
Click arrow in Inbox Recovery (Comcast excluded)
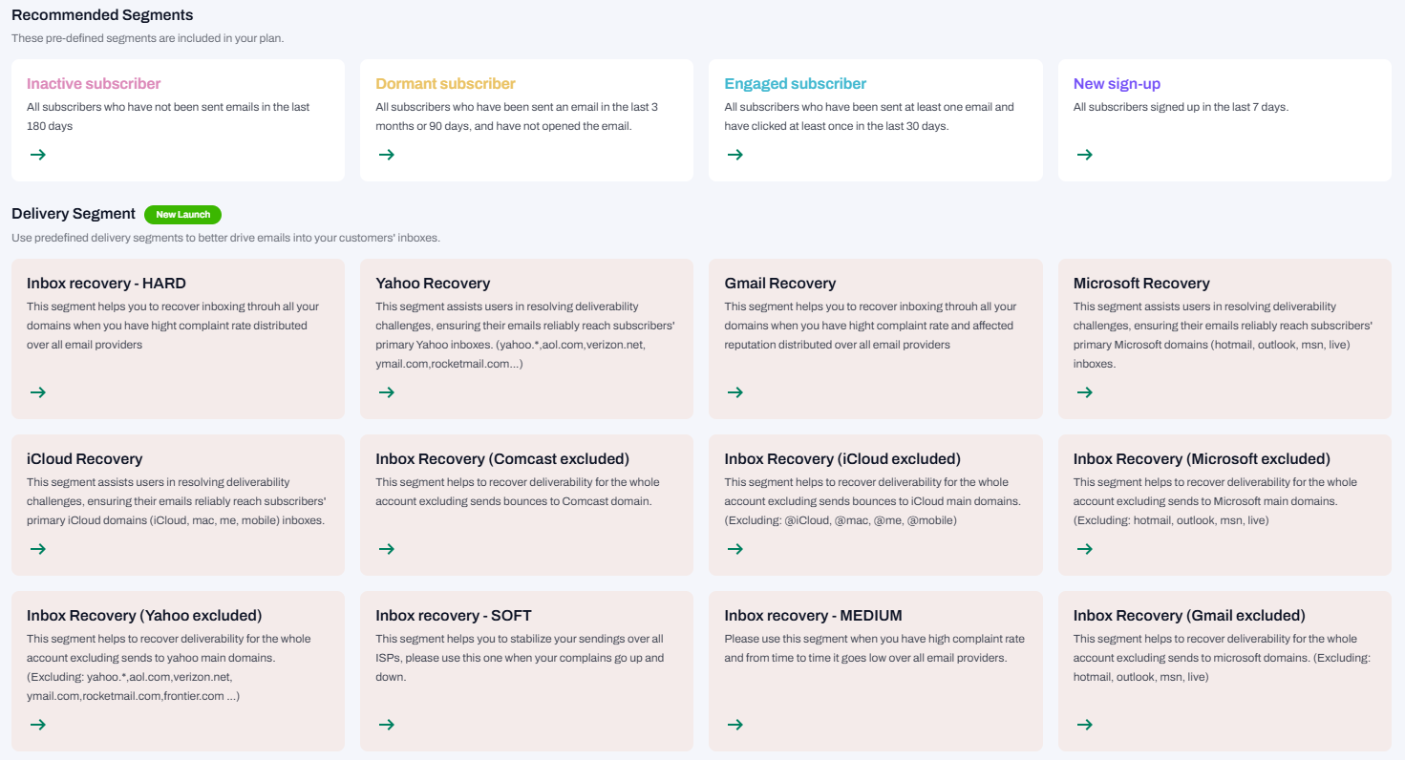[x=386, y=549]
